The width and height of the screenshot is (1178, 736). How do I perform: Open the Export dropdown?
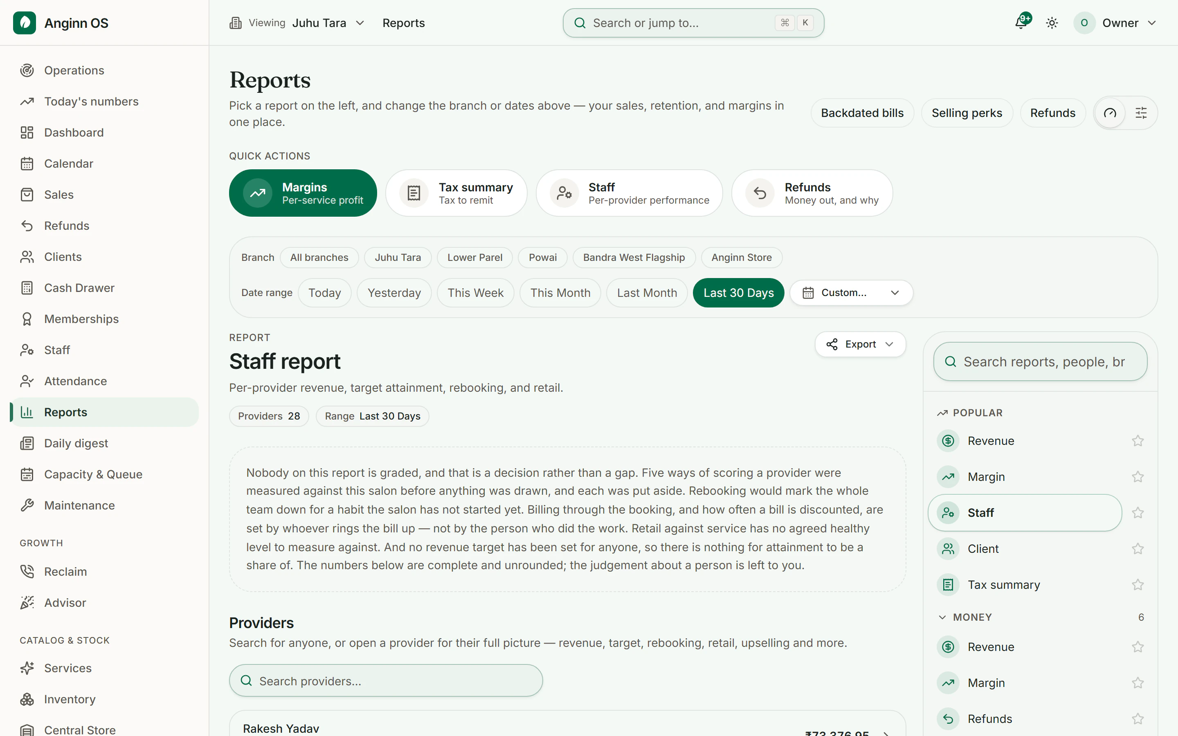point(860,344)
